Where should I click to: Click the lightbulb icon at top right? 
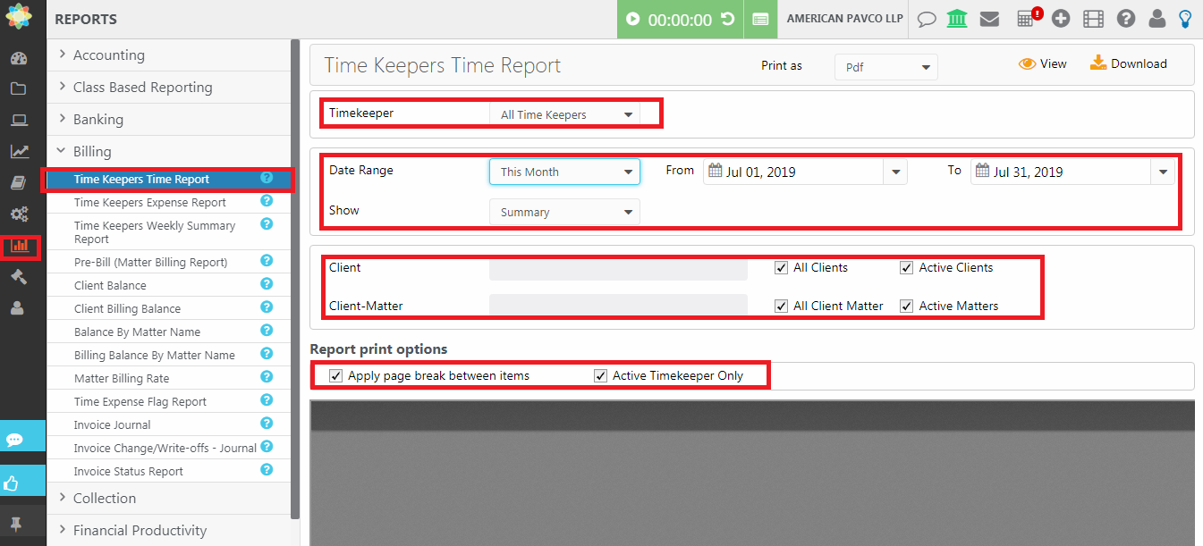pyautogui.click(x=1184, y=19)
